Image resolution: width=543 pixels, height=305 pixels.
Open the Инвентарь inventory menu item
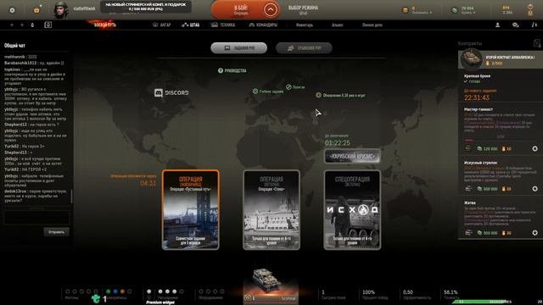305,25
